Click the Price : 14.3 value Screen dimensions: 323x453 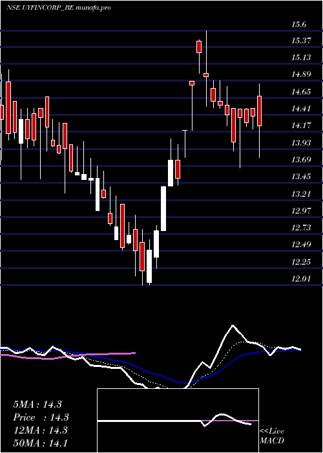(41, 417)
